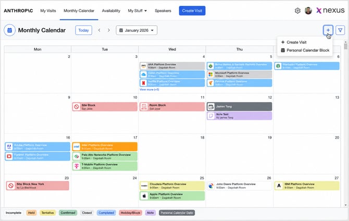Toggle the Confirmed legend filter
Image resolution: width=349 pixels, height=221 pixels.
pos(68,213)
